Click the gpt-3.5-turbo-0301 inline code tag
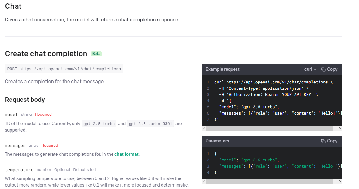This screenshot has height=189, width=359. [x=150, y=124]
